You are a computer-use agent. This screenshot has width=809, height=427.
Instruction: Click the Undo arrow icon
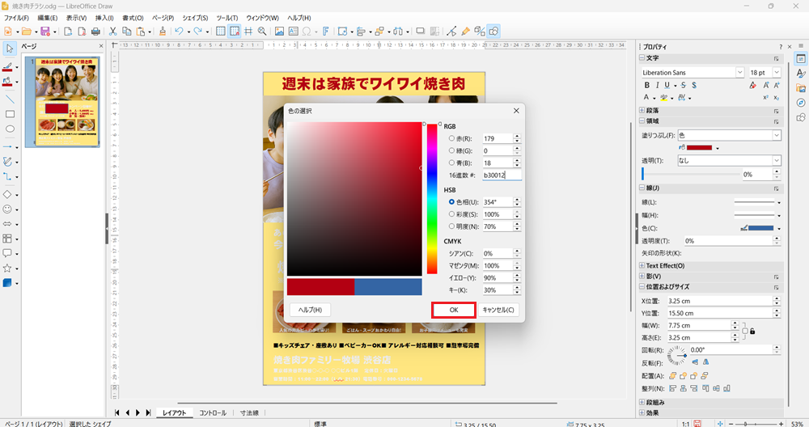(x=179, y=32)
